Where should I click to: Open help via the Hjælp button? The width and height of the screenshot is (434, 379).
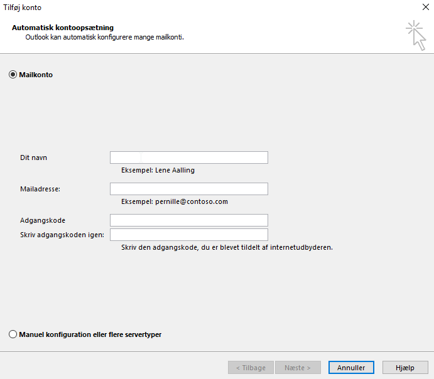coord(405,367)
